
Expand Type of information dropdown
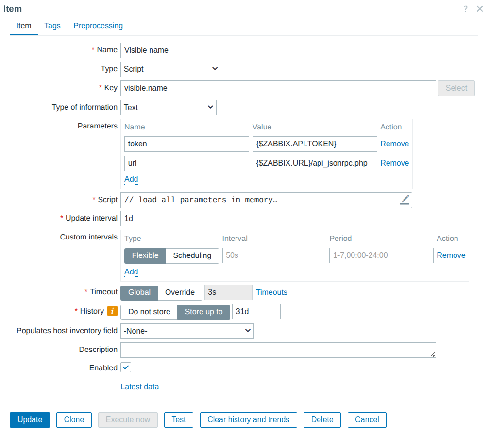[x=168, y=107]
